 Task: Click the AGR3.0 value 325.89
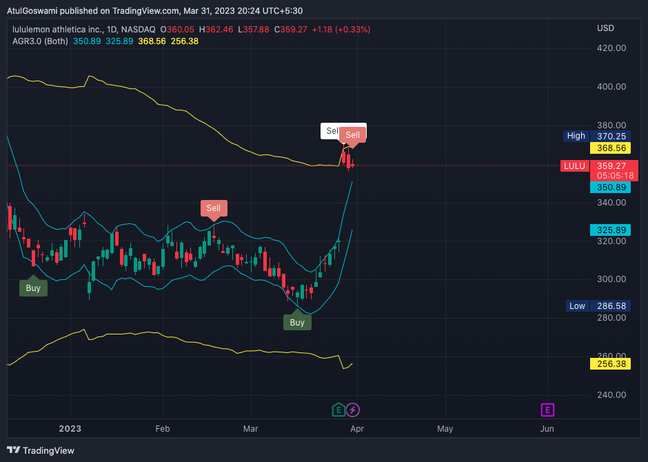coord(119,41)
